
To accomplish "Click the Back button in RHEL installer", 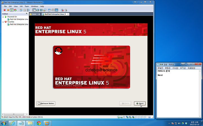I will [x=125, y=103].
